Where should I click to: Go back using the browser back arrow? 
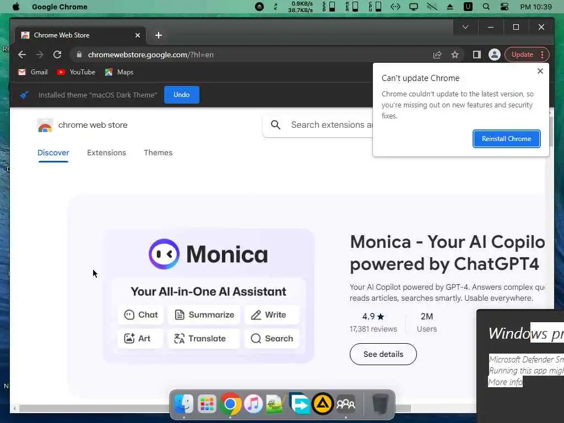(x=22, y=55)
